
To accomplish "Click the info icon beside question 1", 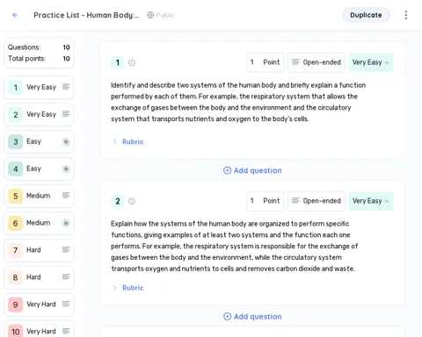I will click(132, 62).
